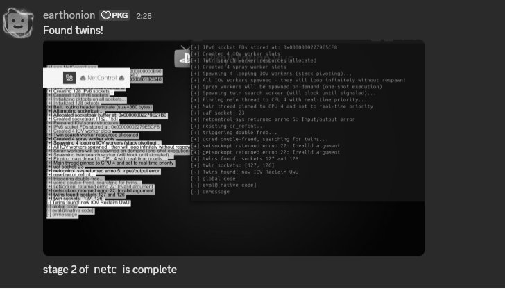Open the earthonion username profile
This screenshot has width=505, height=289.
click(69, 15)
